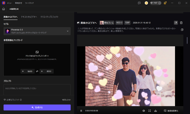
Task: Click the results panel vertical scrollbar
Action: point(187,41)
